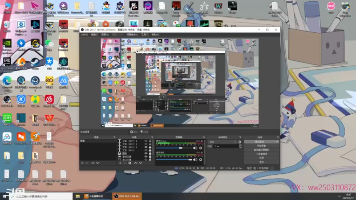Viewport: 356px width, 200px height.
Task: Add a new source with plus
Action: [120, 163]
